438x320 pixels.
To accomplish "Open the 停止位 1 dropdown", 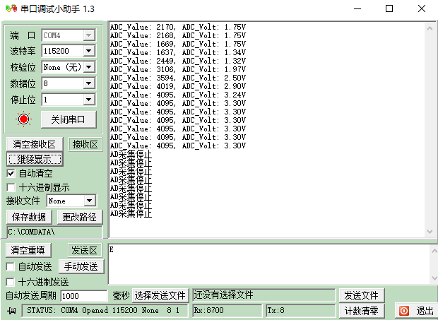I will click(89, 100).
